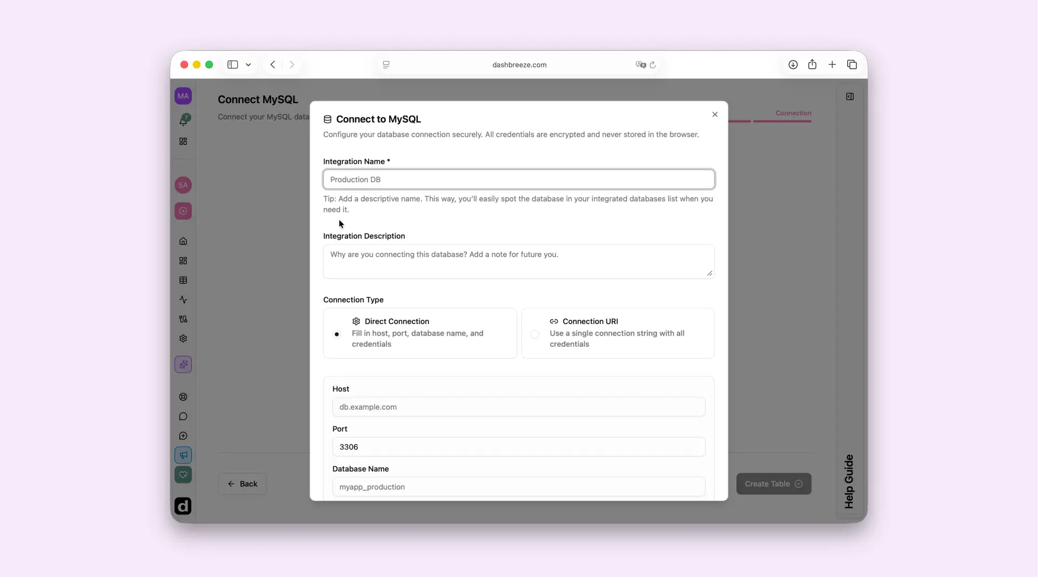Click the Safari reader page icon
Viewport: 1038px width, 584px height.
point(386,65)
